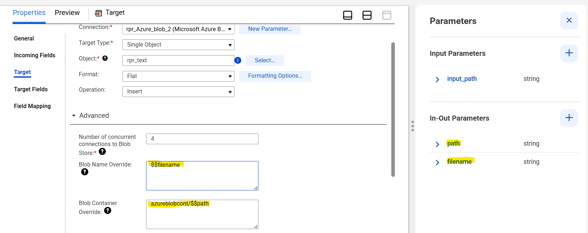Select the bottom-docked panel layout icon

(347, 15)
